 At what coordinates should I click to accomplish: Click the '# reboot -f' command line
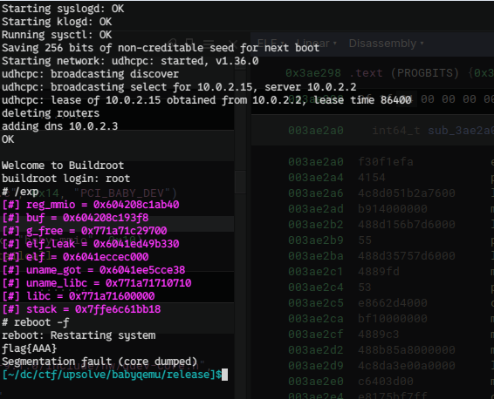pos(35,322)
